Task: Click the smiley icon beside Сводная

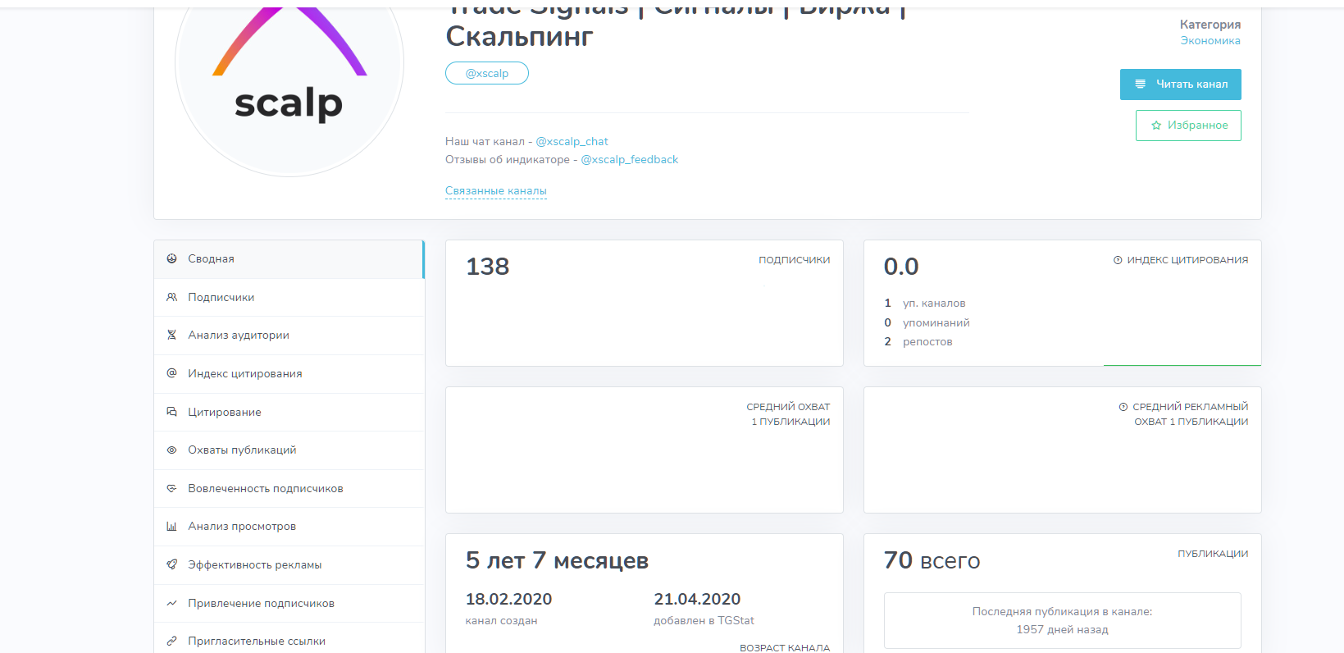Action: [x=171, y=258]
